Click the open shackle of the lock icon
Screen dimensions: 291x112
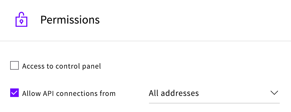(21, 15)
